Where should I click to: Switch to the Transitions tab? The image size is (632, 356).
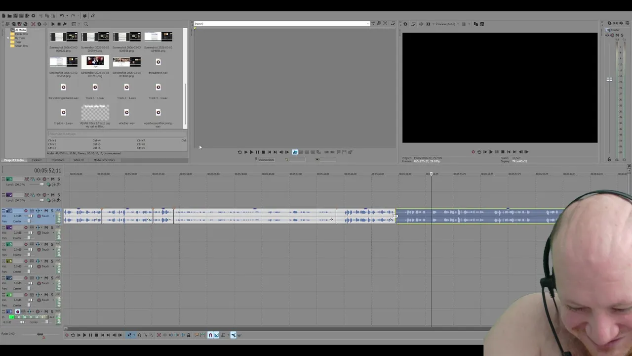click(x=58, y=160)
